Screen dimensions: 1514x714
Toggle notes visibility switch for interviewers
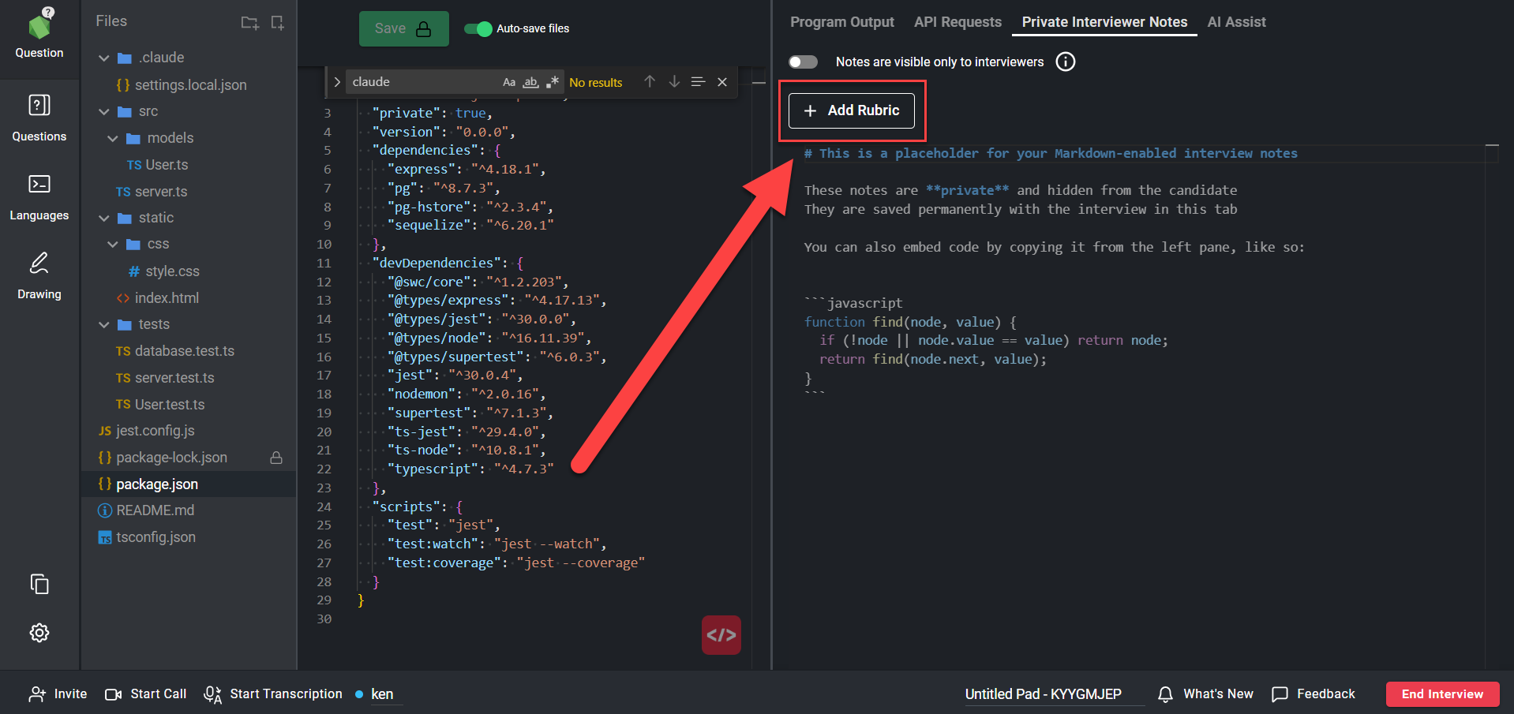(803, 62)
